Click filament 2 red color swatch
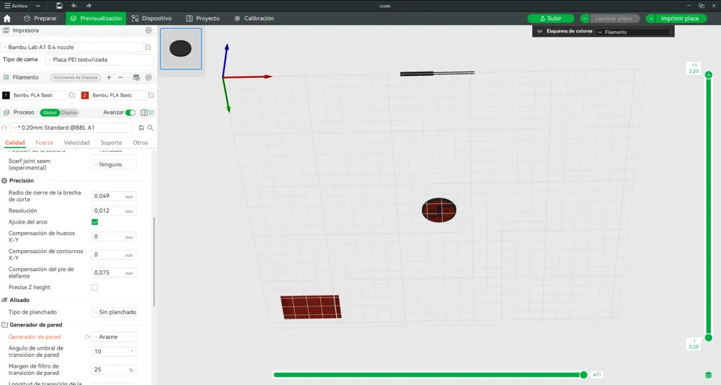 pos(84,95)
